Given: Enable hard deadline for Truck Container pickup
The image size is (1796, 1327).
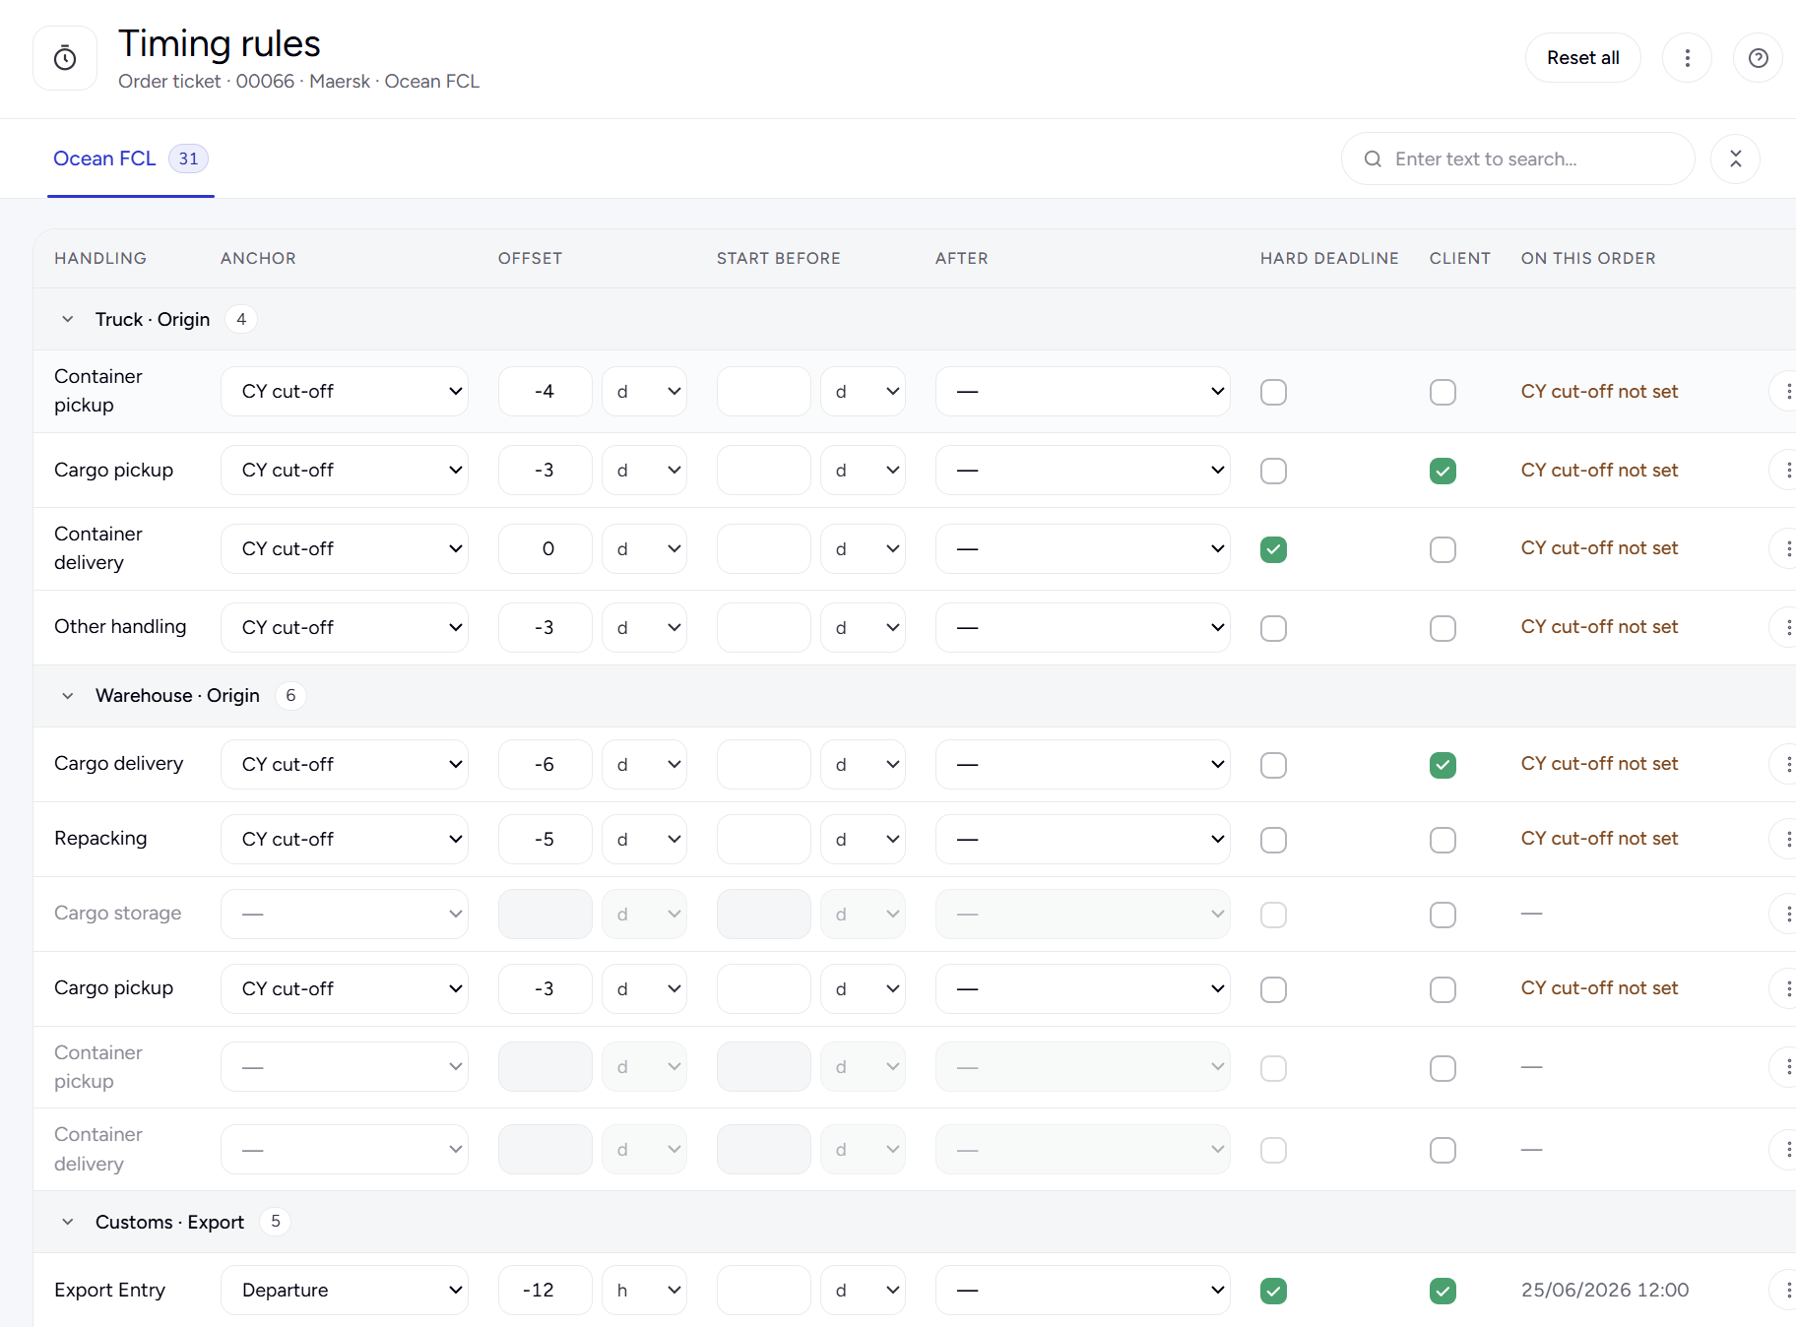Looking at the screenshot, I should click(1273, 392).
